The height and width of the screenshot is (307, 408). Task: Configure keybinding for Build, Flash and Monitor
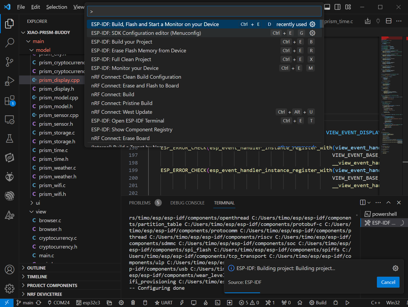(312, 24)
